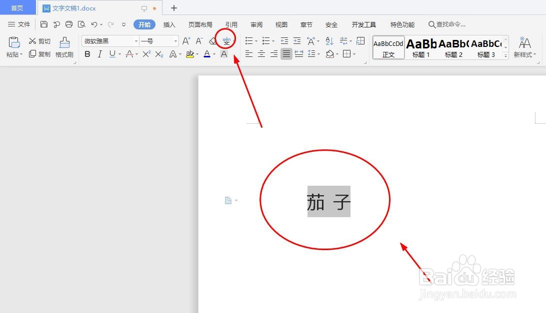Select the Format Painter tool

[64, 47]
